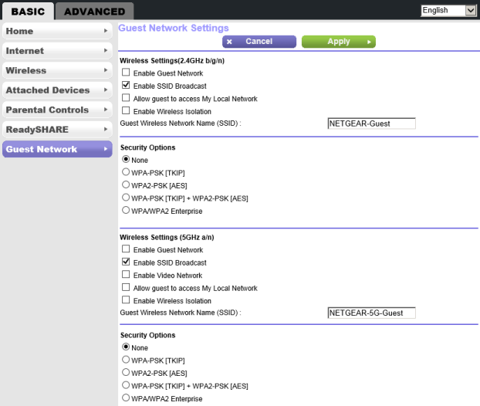480x406 pixels.
Task: Click the arrow beside ReadySHARE
Action: pyautogui.click(x=106, y=129)
